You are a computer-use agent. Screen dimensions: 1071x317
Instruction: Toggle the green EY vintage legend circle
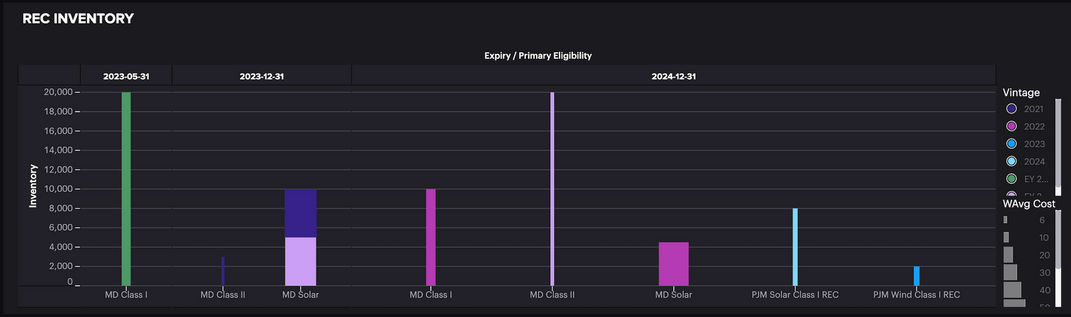(1011, 179)
